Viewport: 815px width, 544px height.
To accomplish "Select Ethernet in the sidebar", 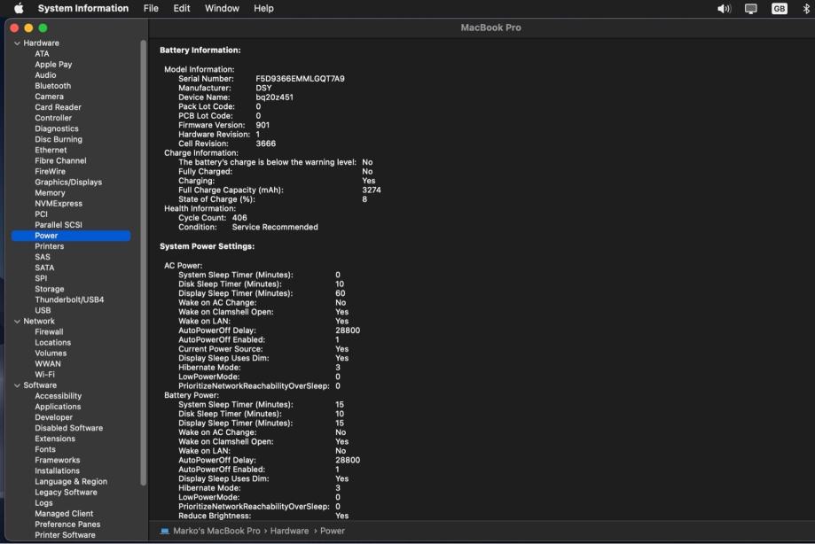I will 51,150.
